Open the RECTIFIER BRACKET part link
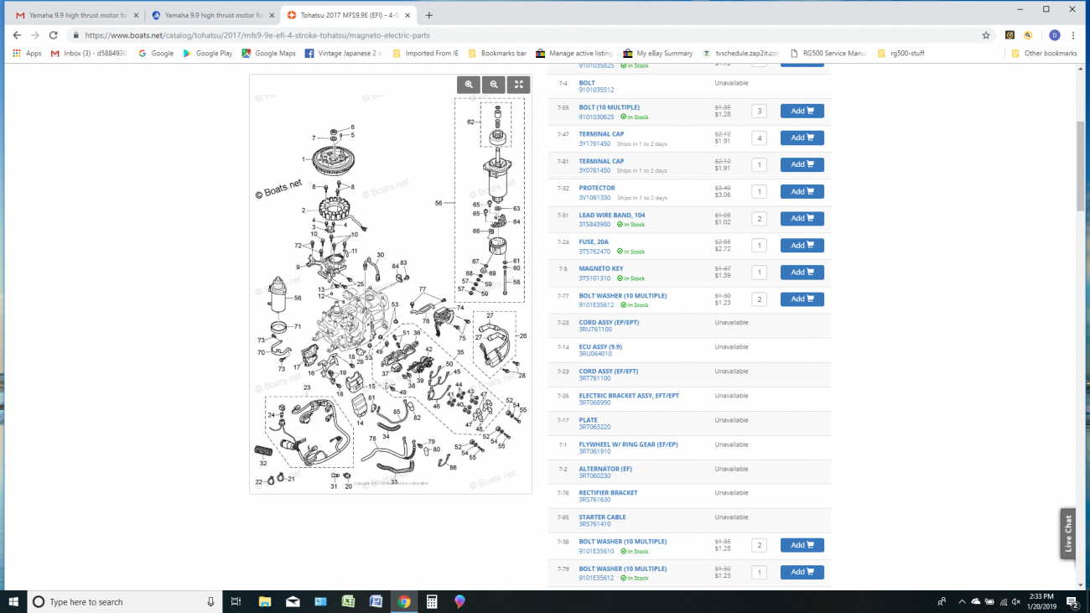The height and width of the screenshot is (613, 1090). (x=608, y=493)
